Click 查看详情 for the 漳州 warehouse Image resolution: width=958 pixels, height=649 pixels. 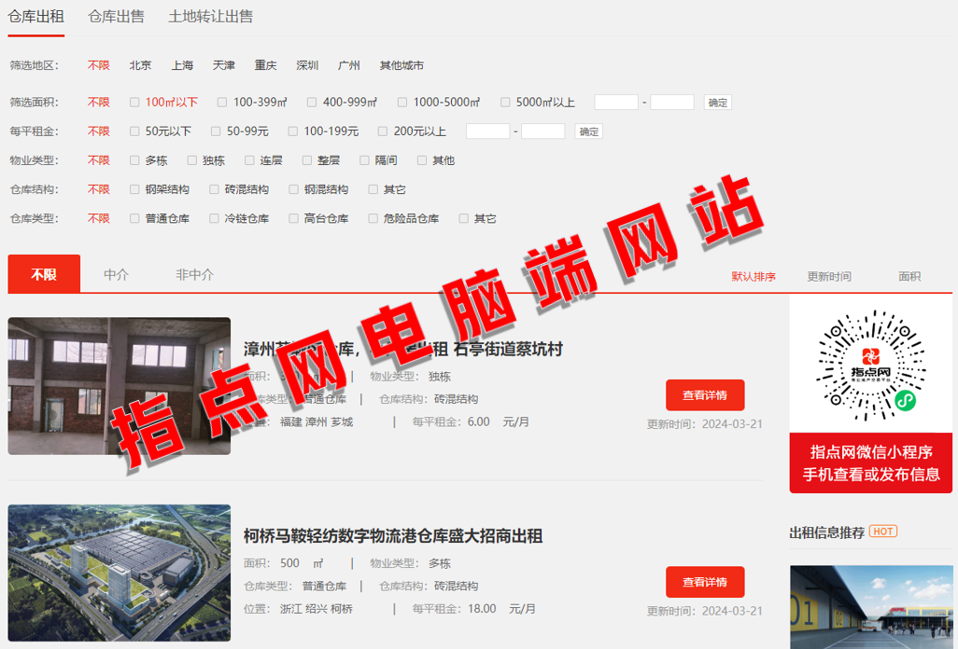click(704, 395)
